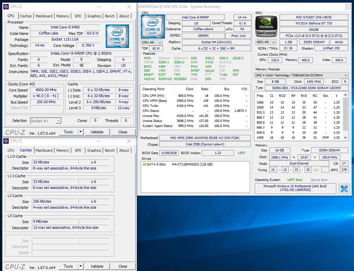Open the GPU #0 selector in HWiNFO
Viewport: 354px width, 271px height.
266,42
